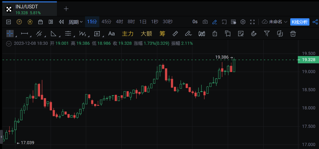Select the ruler measurement tool

click(x=175, y=34)
